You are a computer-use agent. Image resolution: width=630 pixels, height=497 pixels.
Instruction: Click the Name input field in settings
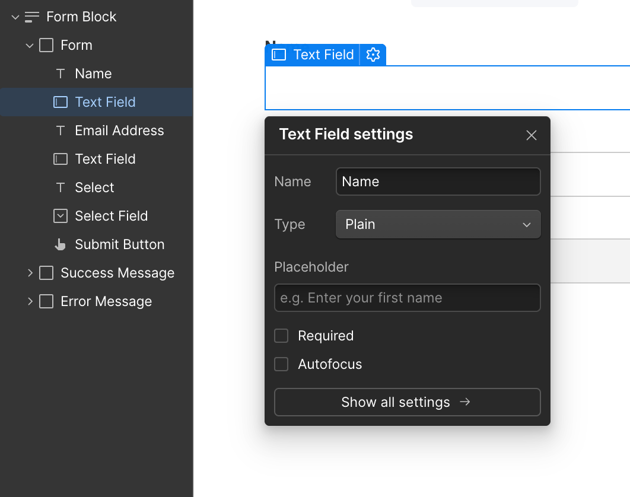[438, 181]
